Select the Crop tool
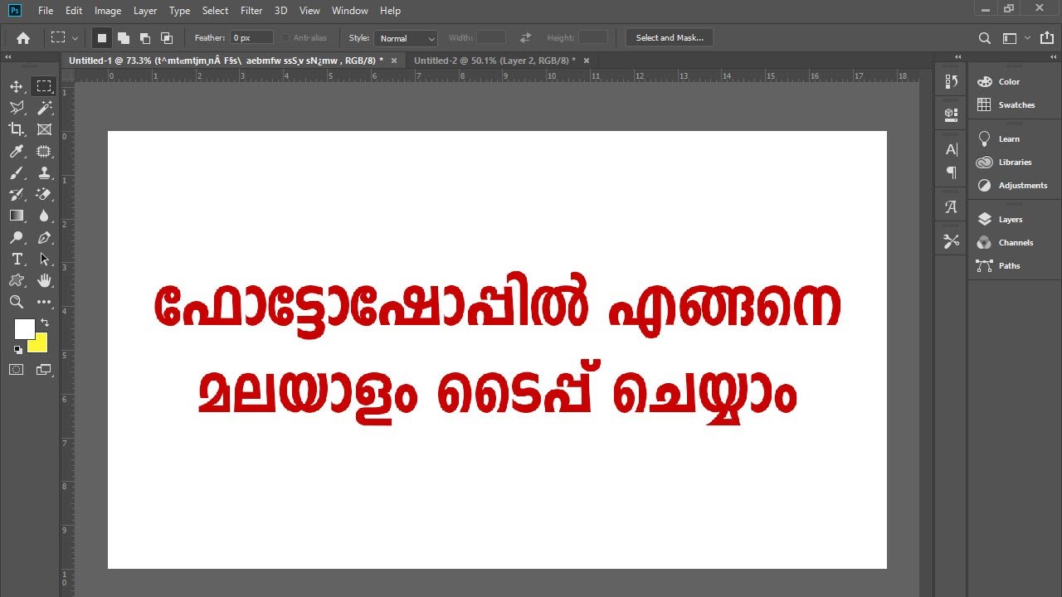The width and height of the screenshot is (1062, 597). pos(17,129)
